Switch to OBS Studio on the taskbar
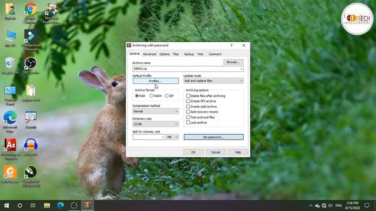The image size is (376, 211). tap(74, 206)
